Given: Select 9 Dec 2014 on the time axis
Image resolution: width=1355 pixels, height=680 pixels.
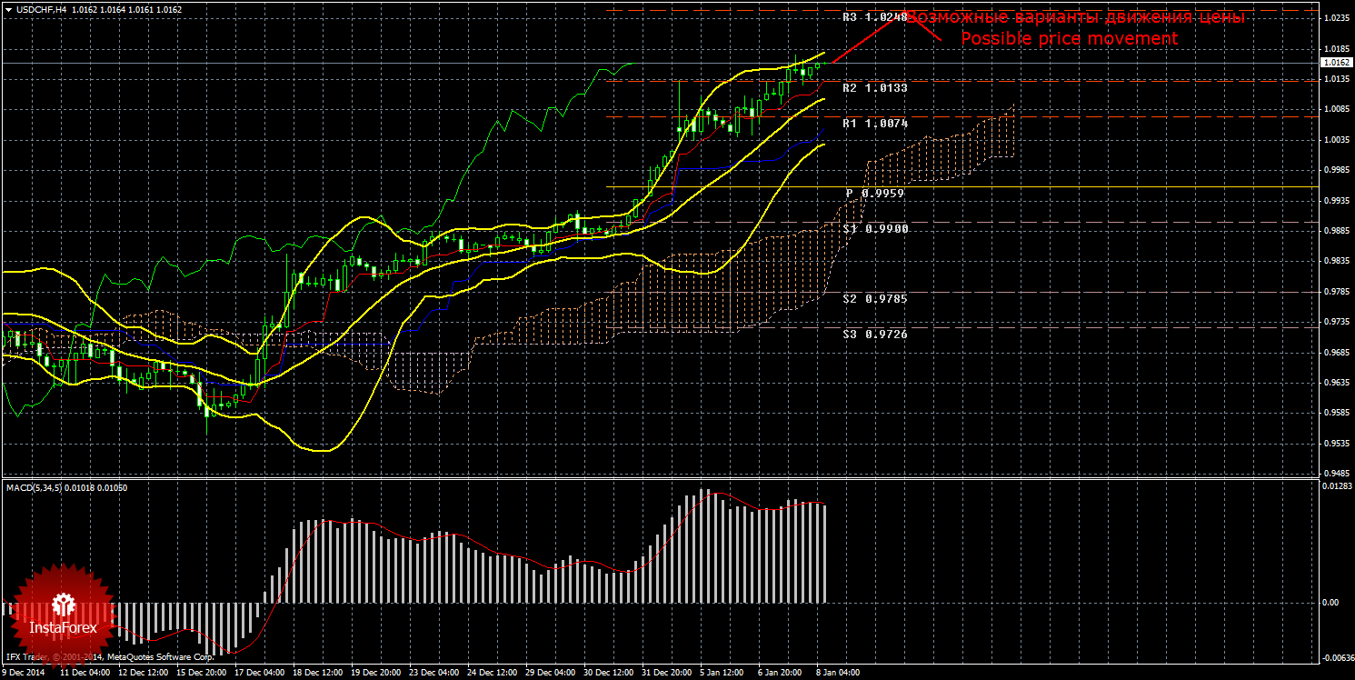Looking at the screenshot, I should click(x=25, y=674).
